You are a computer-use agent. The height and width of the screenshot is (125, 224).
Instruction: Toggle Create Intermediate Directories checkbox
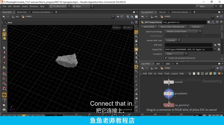[166, 58]
